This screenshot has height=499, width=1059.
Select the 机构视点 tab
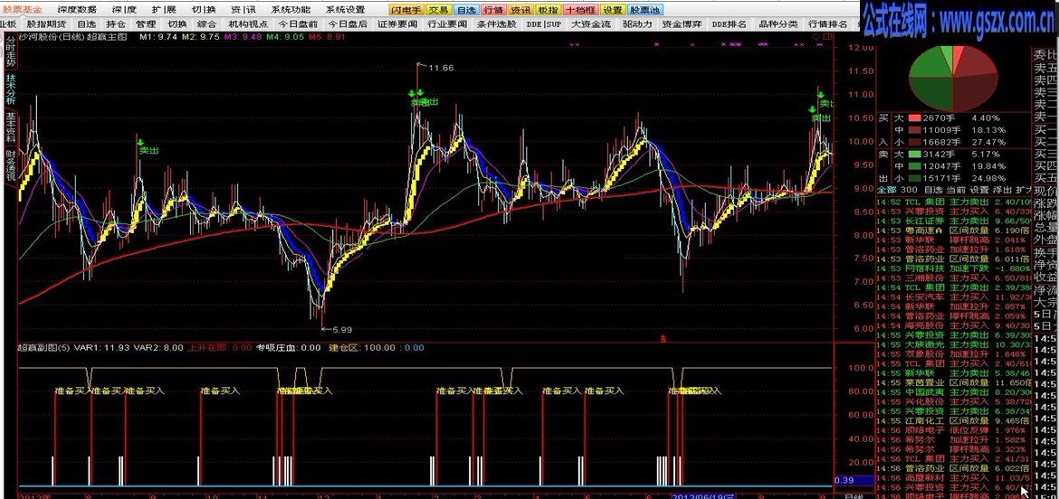click(249, 24)
